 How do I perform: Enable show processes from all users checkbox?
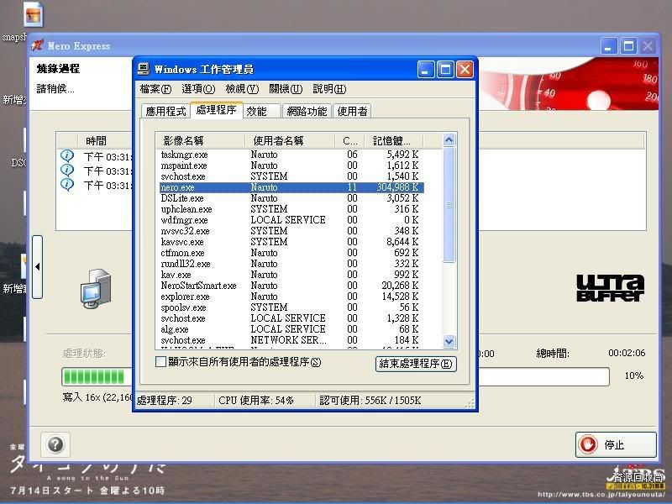point(160,362)
